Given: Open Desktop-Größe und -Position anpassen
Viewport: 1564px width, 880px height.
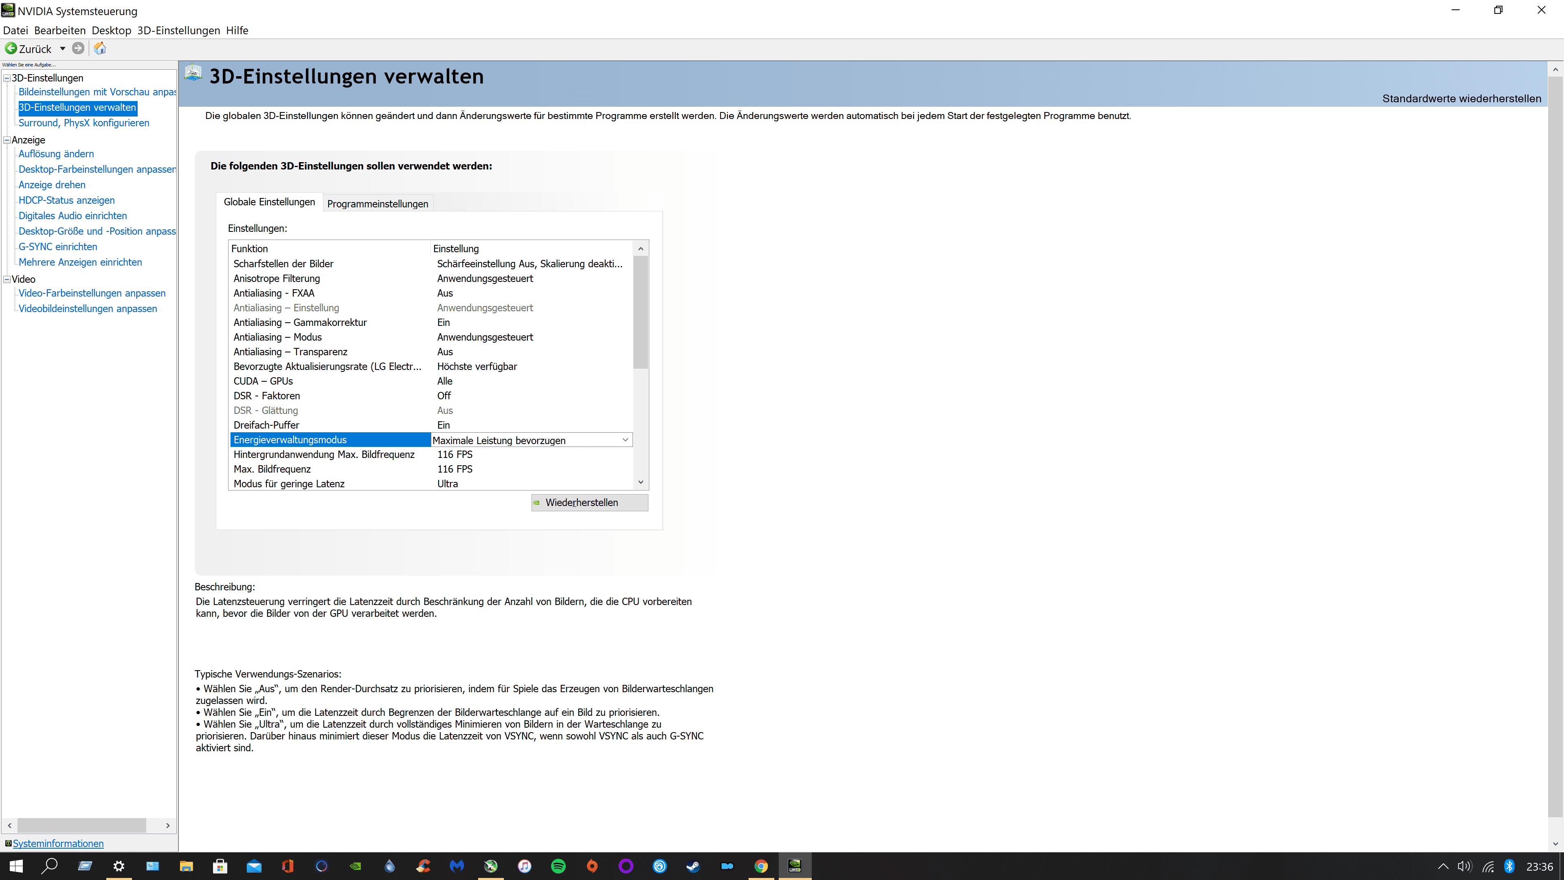Looking at the screenshot, I should point(97,231).
